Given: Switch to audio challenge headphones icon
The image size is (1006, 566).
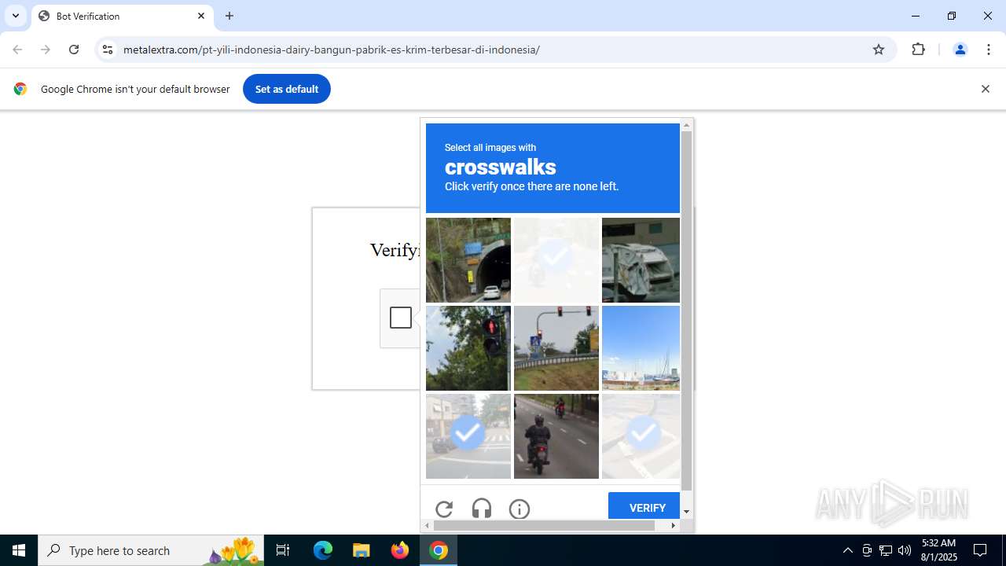Looking at the screenshot, I should (x=482, y=509).
